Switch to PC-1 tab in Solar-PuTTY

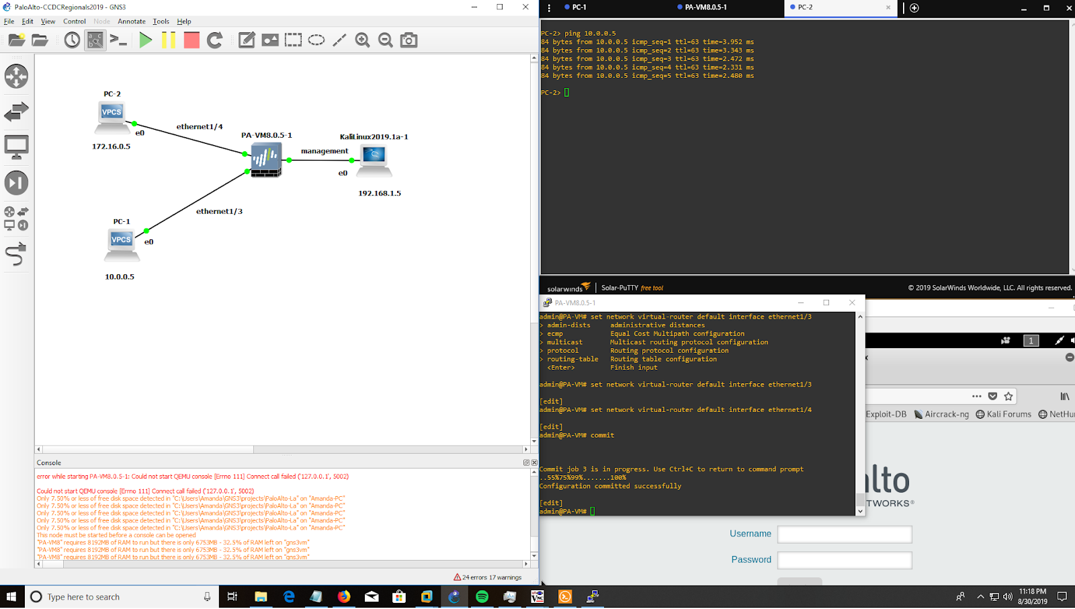point(579,7)
